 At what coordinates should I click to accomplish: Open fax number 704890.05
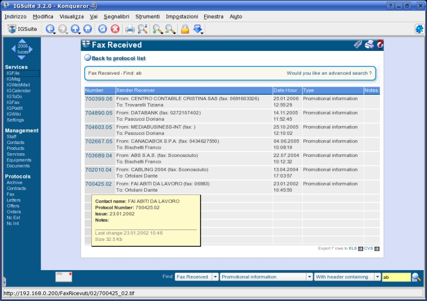(98, 113)
